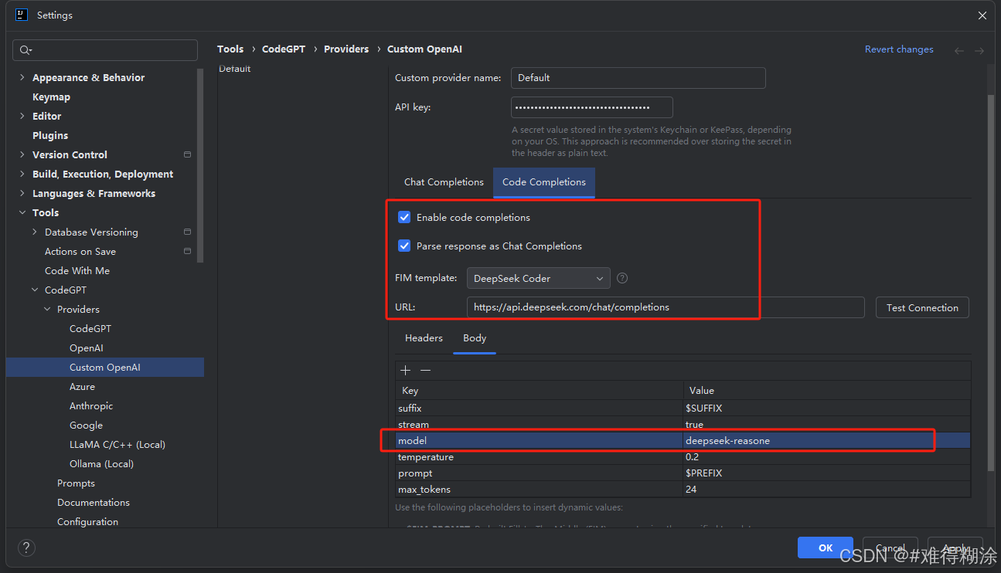
Task: Click the right panel vertical scrollbar
Action: [x=991, y=282]
